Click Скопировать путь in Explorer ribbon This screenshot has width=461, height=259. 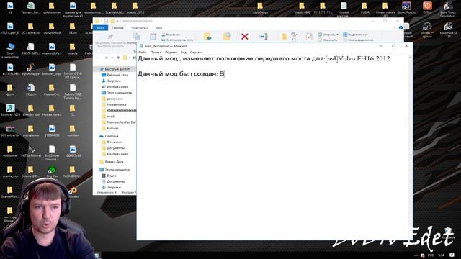coord(177,40)
